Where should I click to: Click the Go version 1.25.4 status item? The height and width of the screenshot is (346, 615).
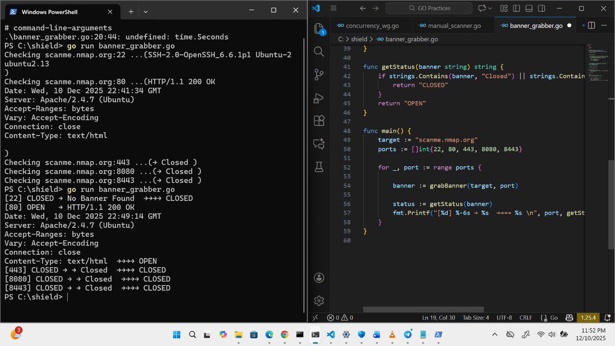[587, 318]
